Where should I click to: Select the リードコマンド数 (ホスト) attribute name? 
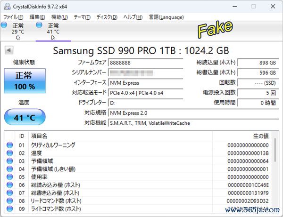point(56,201)
